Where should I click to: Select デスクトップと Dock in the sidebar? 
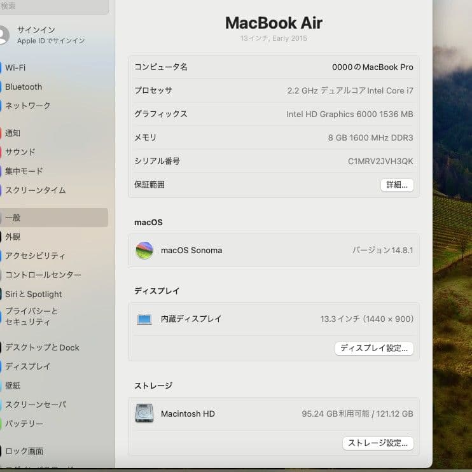(x=42, y=347)
